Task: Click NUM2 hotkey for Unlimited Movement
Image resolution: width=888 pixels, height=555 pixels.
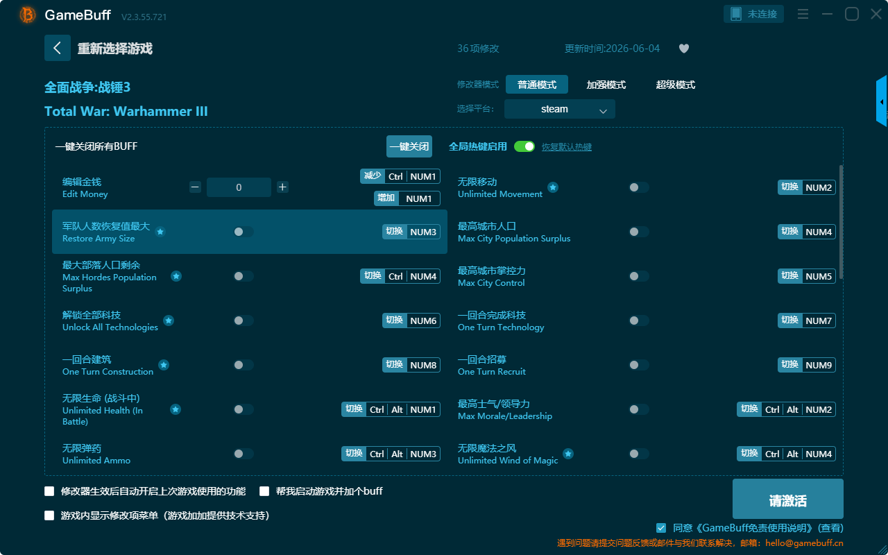Action: click(807, 187)
